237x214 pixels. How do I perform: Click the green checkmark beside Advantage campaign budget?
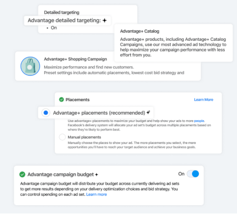point(22,174)
